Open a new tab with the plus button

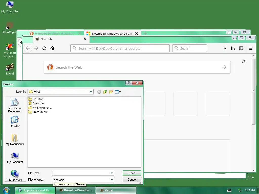click(94, 39)
